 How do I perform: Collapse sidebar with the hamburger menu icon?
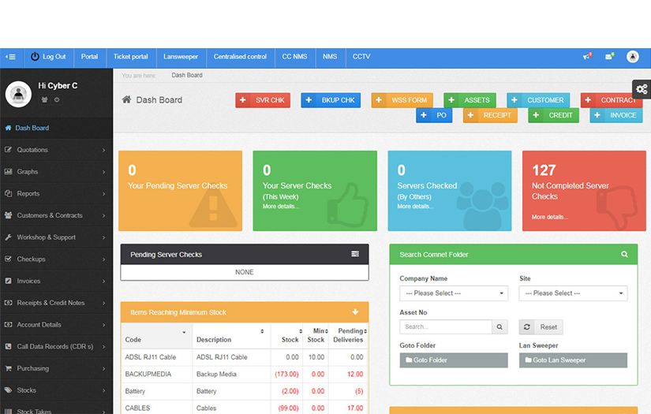11,57
